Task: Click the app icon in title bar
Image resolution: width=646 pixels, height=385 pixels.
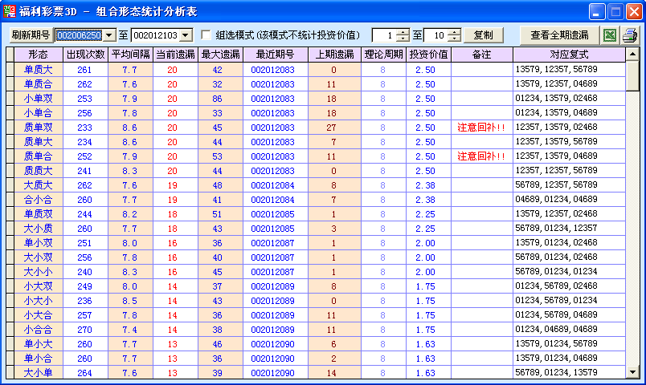Action: 10,11
